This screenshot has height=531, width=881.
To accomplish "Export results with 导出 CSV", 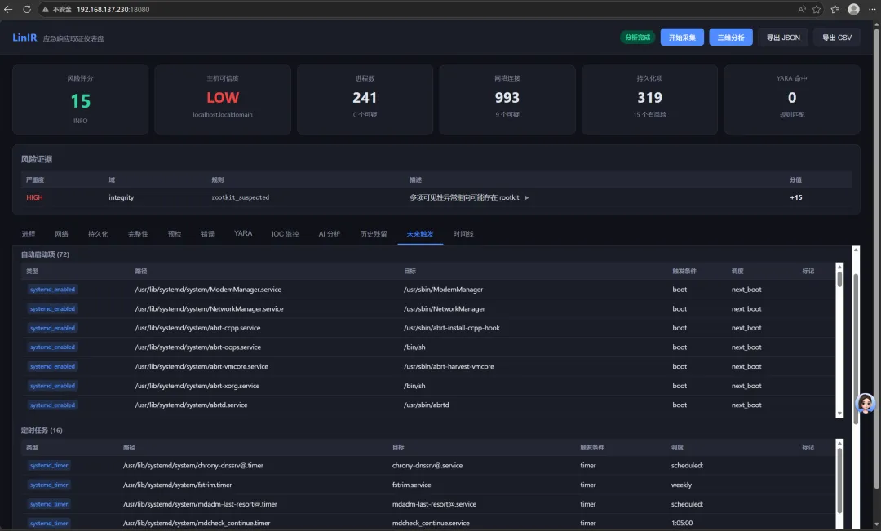I will point(837,38).
